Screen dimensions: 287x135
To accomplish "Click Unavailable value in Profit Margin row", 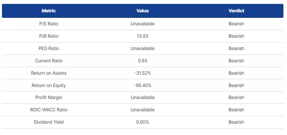I will [142, 97].
